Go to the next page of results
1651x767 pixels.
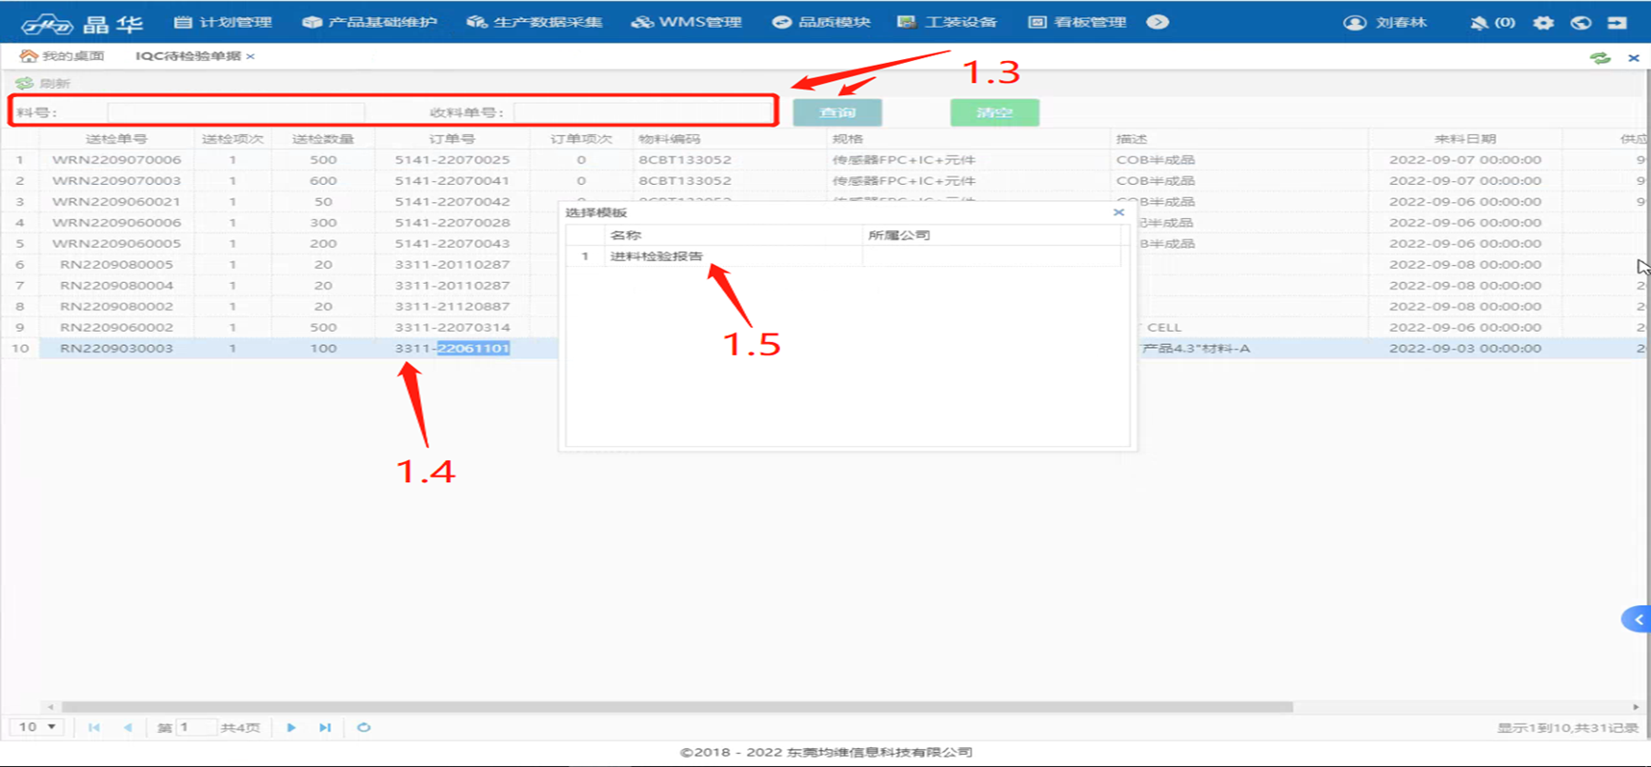coord(292,728)
